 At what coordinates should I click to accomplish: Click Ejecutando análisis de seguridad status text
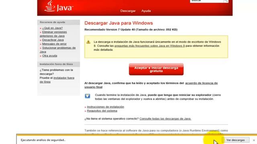[43, 140]
